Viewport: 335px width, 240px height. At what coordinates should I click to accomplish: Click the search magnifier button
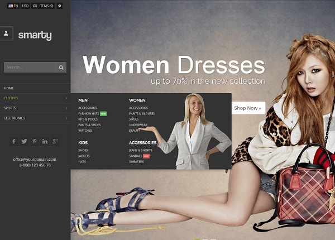(x=61, y=68)
